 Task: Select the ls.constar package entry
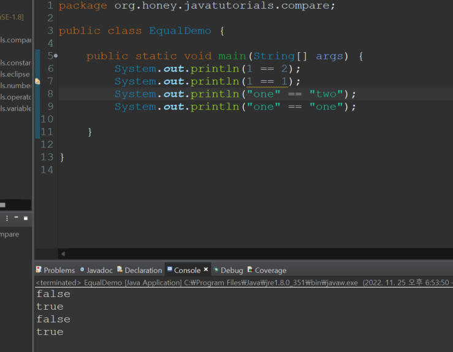15,63
